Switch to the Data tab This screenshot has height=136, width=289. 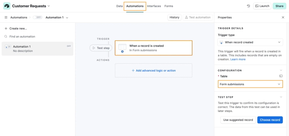point(120,6)
